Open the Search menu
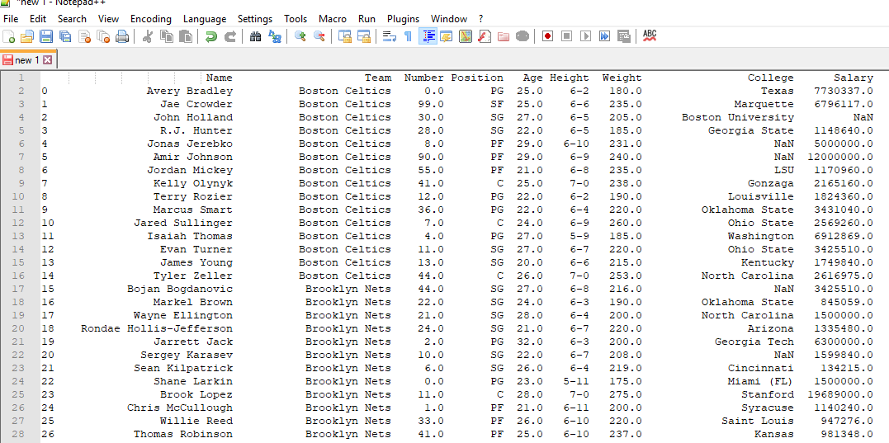The height and width of the screenshot is (443, 889). (x=72, y=19)
